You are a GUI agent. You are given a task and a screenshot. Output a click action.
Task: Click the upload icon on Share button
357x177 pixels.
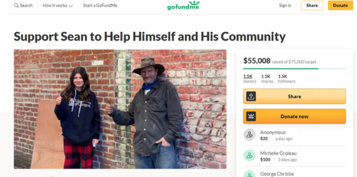pos(251,96)
